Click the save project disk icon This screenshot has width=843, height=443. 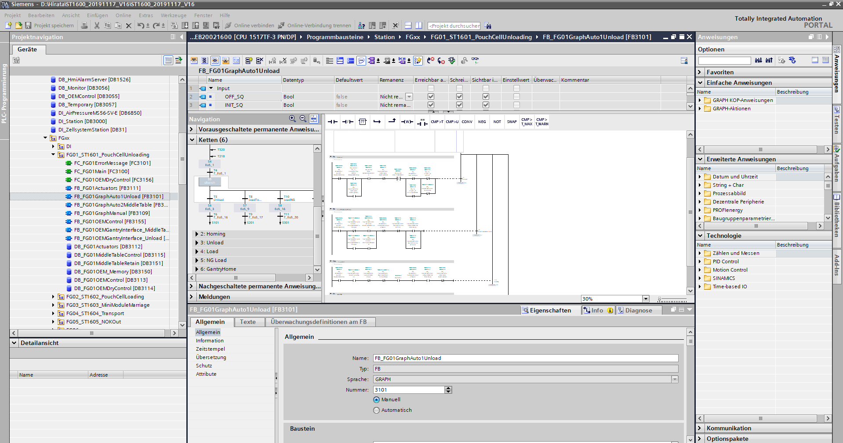[x=28, y=25]
